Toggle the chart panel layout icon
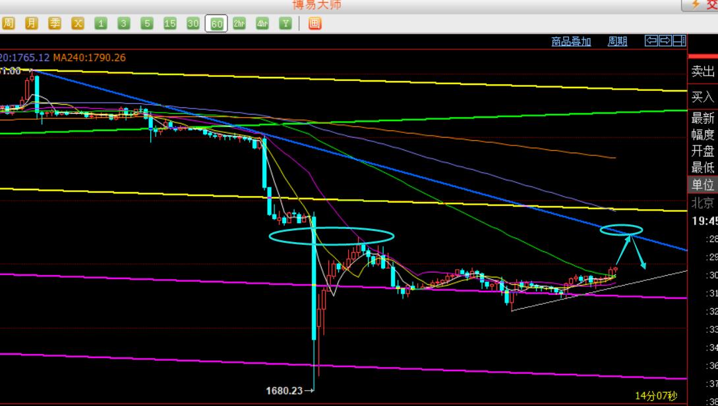Screen dimensions: 718x406 coord(679,41)
